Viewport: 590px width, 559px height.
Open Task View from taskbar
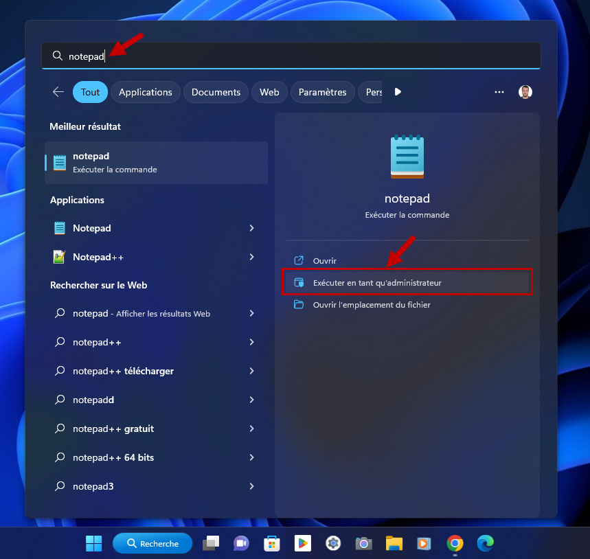[211, 543]
